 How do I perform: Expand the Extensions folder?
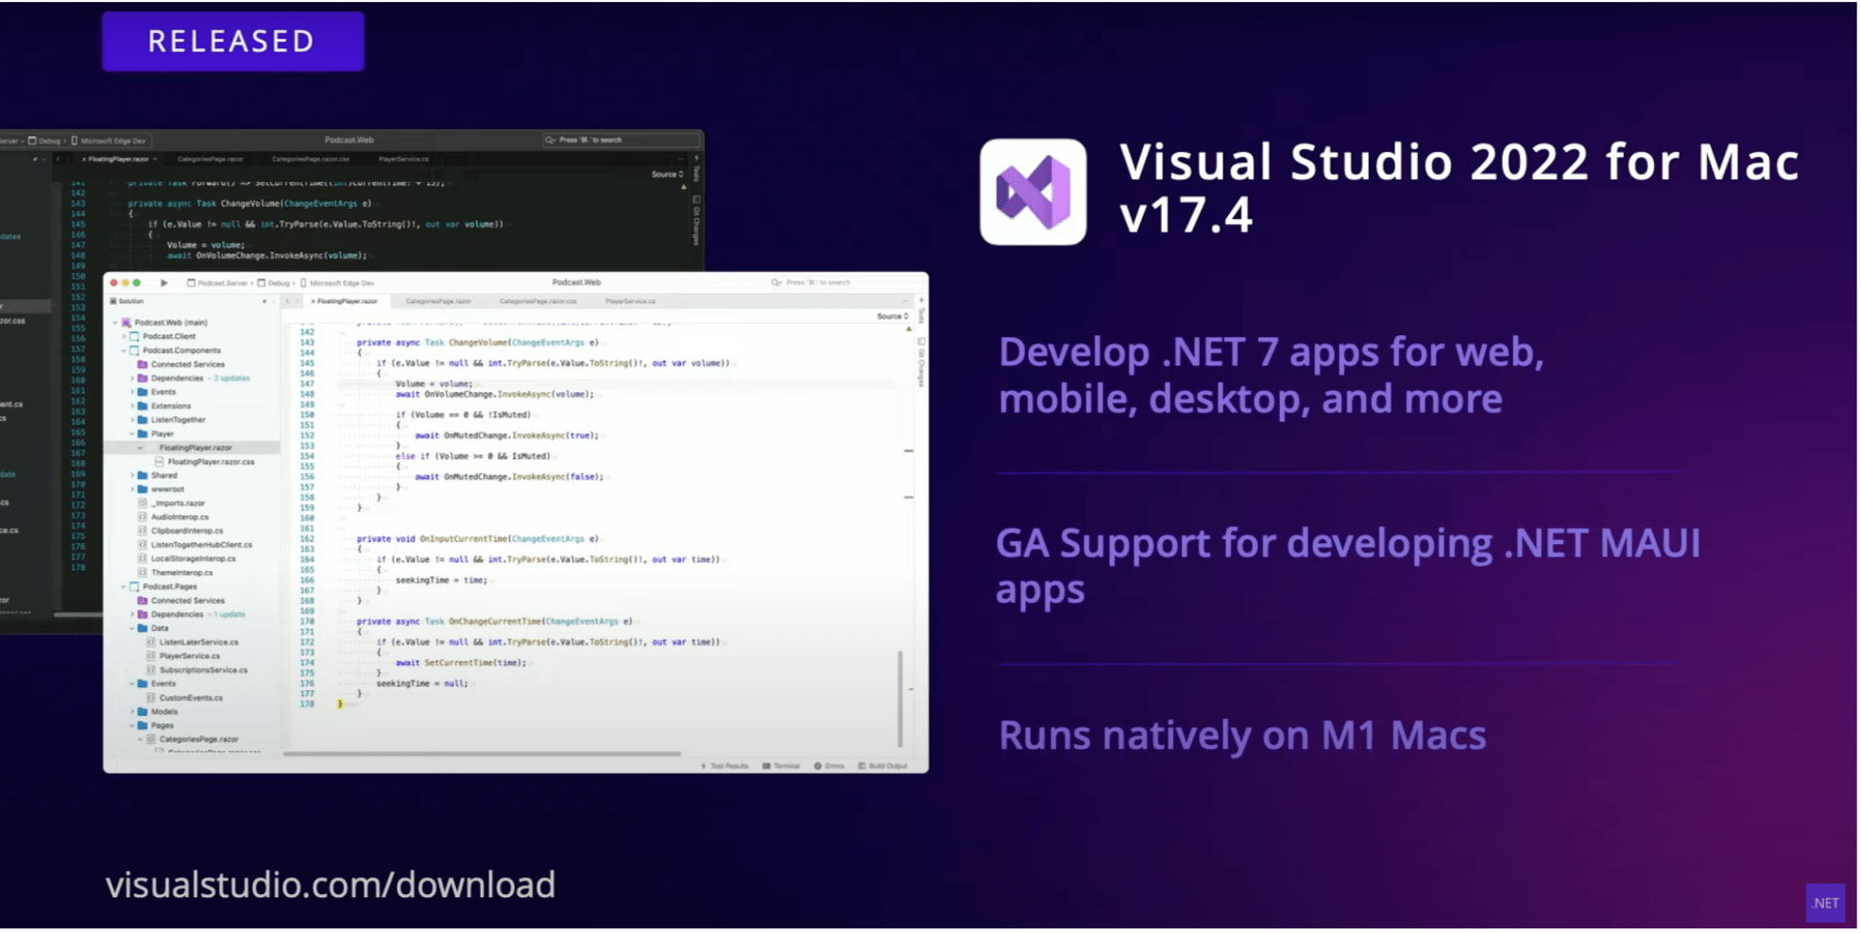[132, 406]
